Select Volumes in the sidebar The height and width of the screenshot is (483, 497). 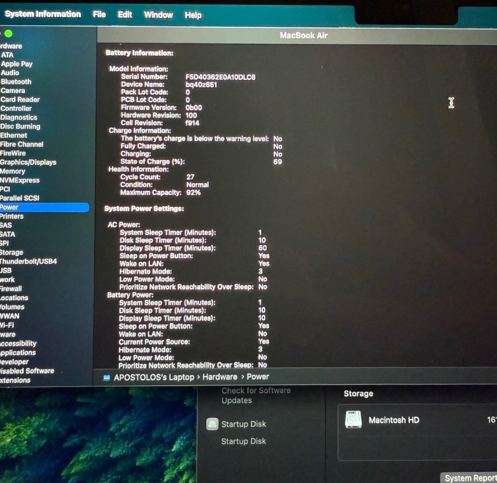pos(13,307)
